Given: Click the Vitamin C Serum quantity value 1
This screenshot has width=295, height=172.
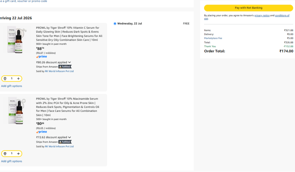Looking at the screenshot, I should click(12, 79).
